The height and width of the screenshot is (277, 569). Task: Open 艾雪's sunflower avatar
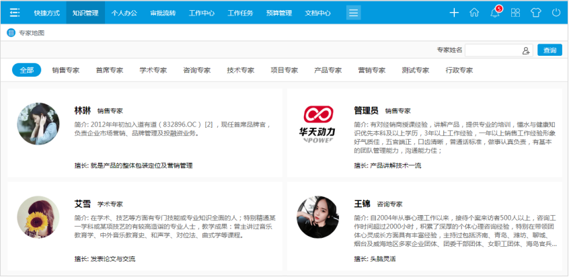(38, 217)
